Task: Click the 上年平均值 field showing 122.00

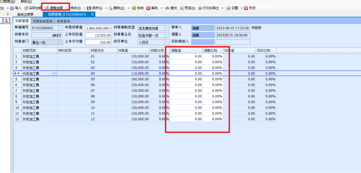Action: [x=98, y=42]
